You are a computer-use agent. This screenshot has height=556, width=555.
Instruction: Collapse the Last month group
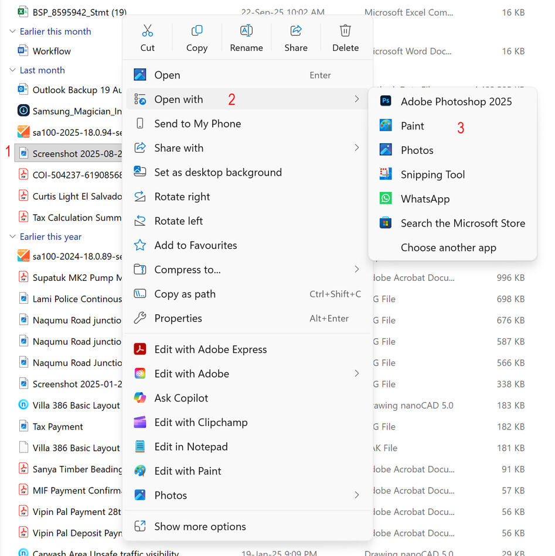pyautogui.click(x=12, y=70)
